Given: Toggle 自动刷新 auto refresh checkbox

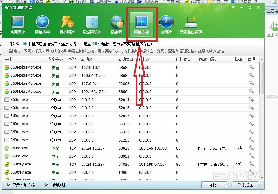Looking at the screenshot, I should tap(47, 185).
